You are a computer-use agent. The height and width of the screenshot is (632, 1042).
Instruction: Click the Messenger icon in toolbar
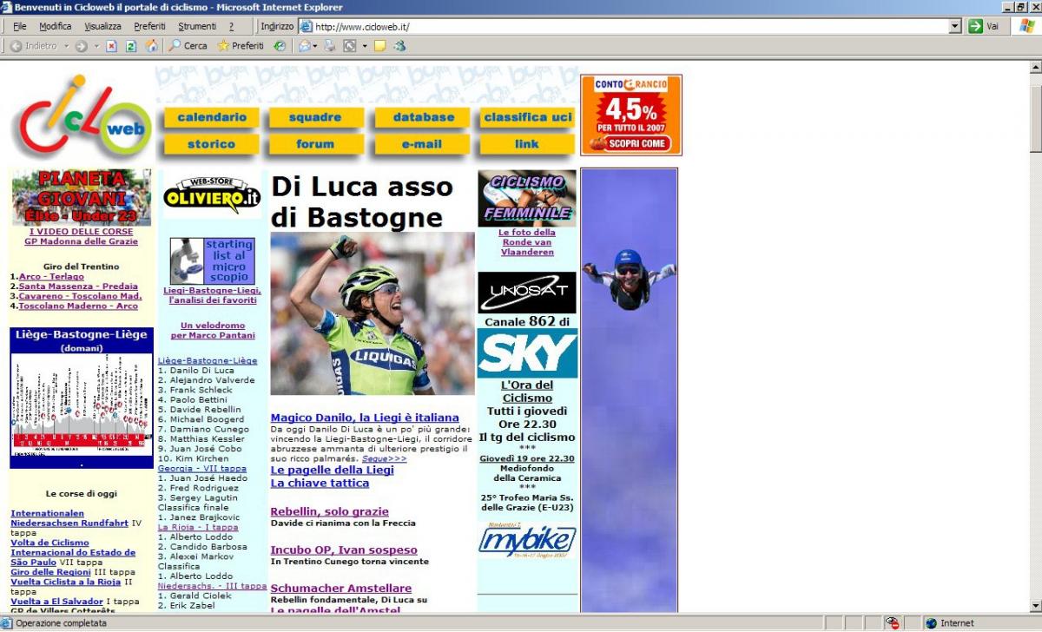coord(399,46)
